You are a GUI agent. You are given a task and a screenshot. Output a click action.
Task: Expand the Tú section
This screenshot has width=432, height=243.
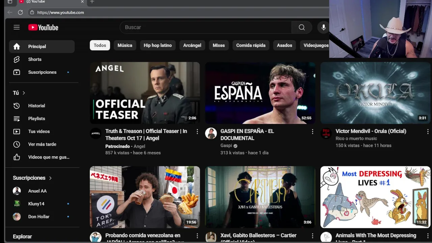[19, 93]
